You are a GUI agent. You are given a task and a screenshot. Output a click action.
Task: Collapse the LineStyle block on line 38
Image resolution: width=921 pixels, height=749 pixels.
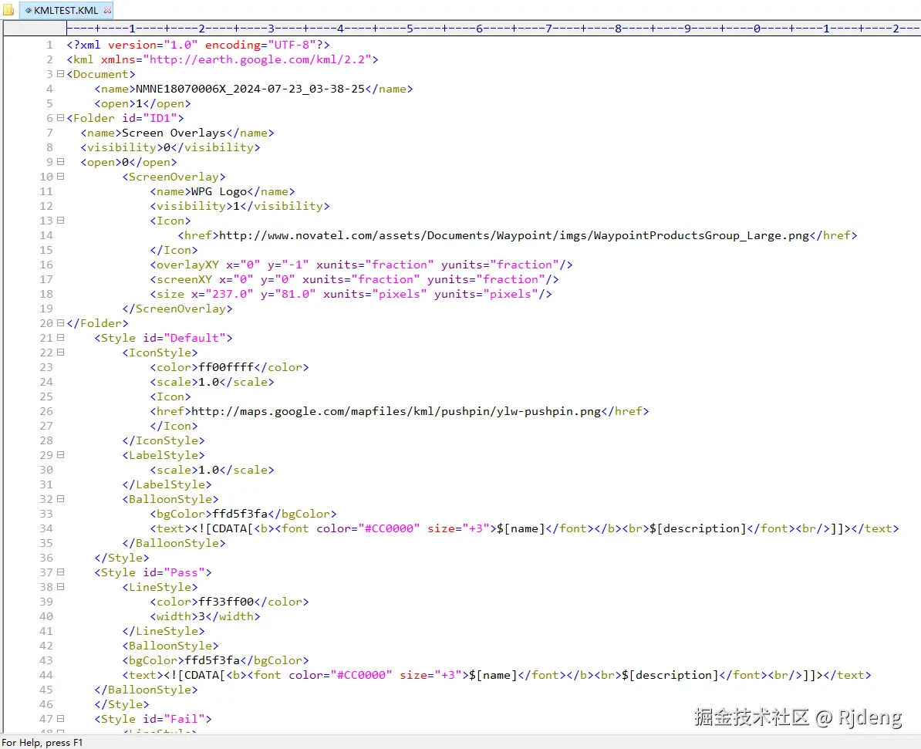[60, 587]
